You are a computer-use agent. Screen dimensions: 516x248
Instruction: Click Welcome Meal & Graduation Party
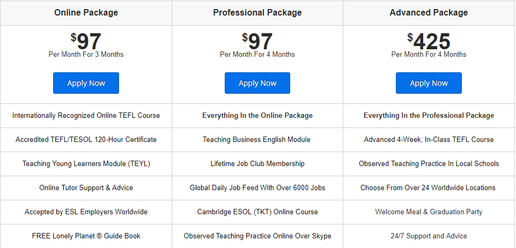point(429,212)
